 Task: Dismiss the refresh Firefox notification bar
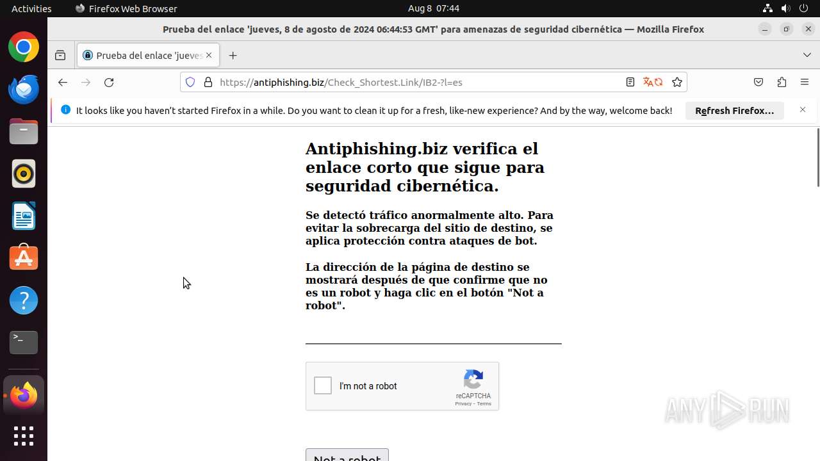(803, 110)
